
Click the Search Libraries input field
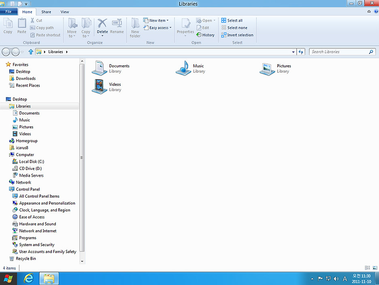[340, 52]
